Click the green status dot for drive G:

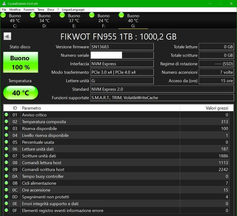[x=121, y=15]
